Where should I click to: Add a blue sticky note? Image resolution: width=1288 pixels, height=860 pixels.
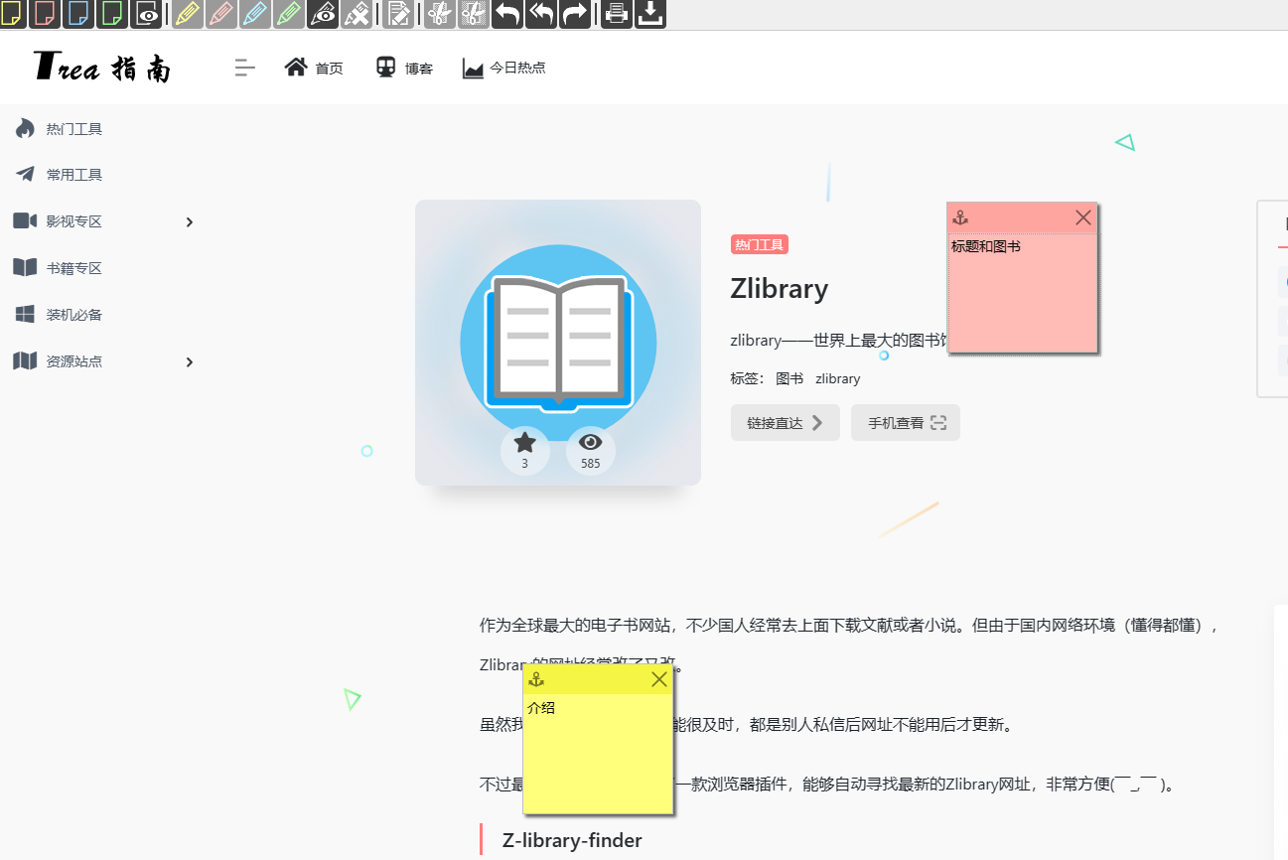click(78, 13)
